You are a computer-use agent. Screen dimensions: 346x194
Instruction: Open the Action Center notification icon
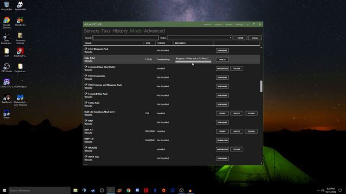(340, 190)
